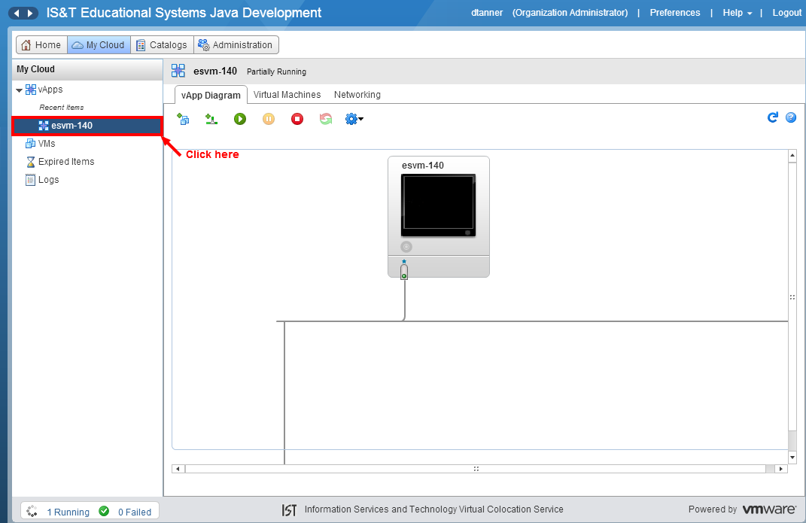Screen dimensions: 806x523
Task: Open the Catalogs section
Action: [161, 45]
